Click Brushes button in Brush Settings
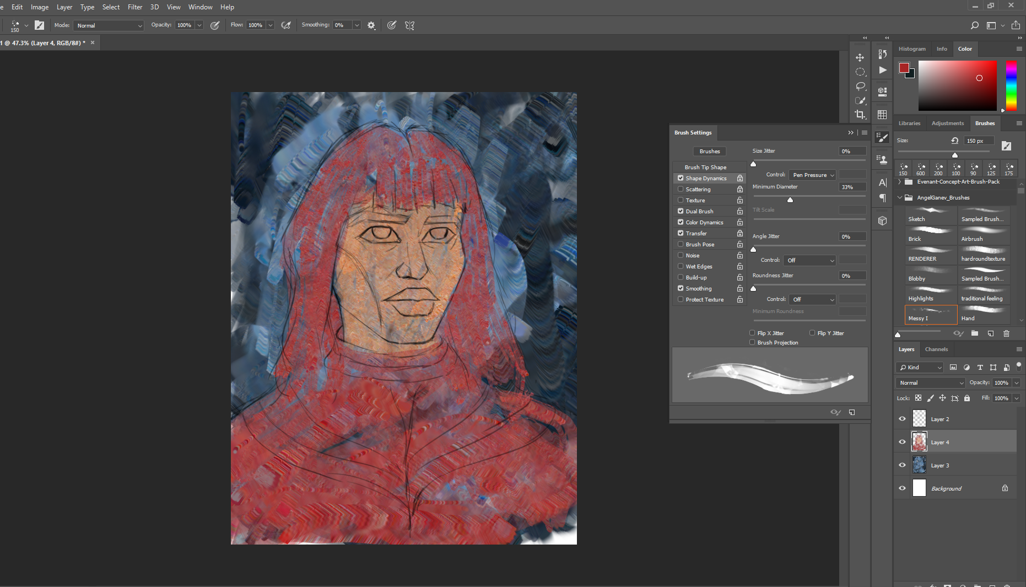1026x587 pixels. point(710,151)
